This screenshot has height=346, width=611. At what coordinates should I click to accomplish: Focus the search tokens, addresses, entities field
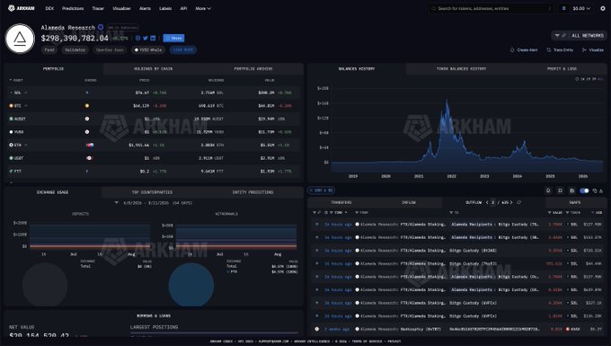click(491, 8)
